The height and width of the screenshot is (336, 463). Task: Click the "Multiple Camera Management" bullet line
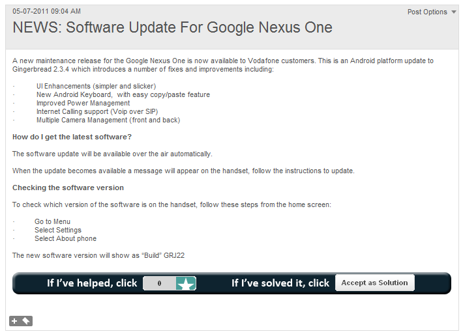[x=108, y=120]
